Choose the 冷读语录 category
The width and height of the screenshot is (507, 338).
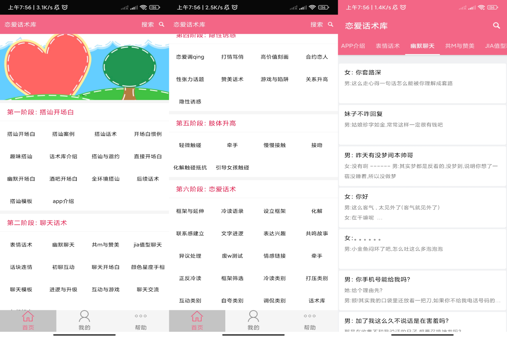coord(232,211)
